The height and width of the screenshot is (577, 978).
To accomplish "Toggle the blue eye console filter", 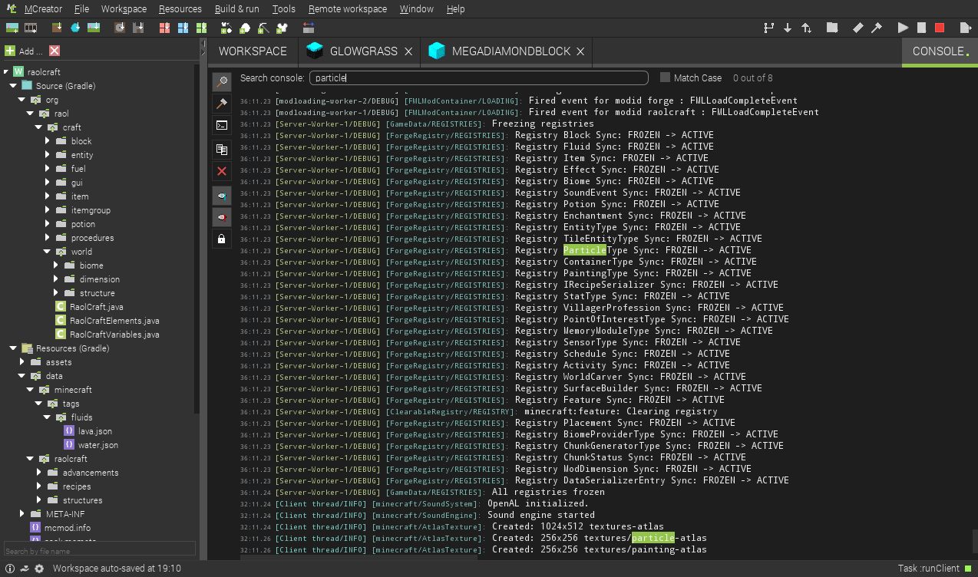I will (222, 196).
